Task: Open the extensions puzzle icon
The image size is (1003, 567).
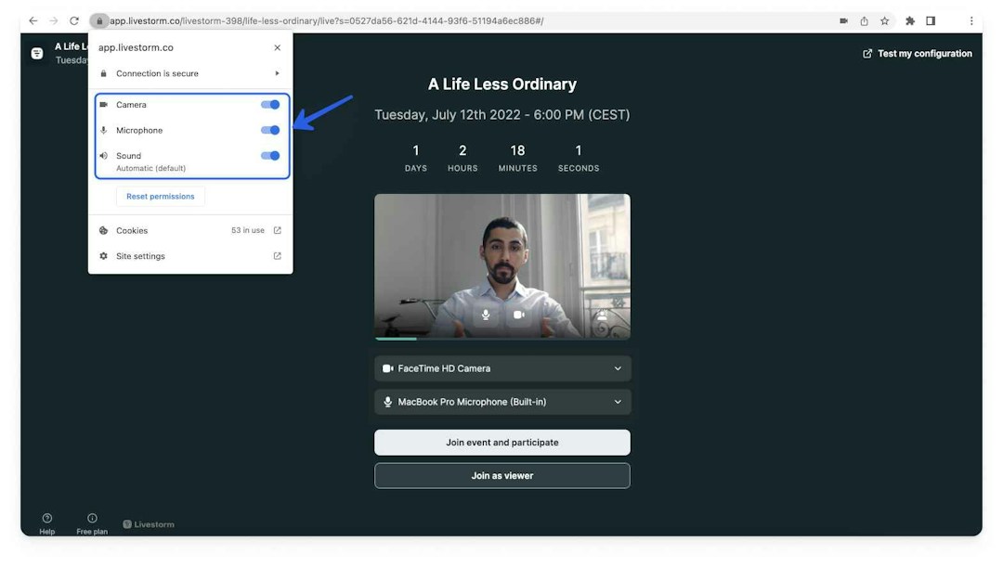Action: 910,21
